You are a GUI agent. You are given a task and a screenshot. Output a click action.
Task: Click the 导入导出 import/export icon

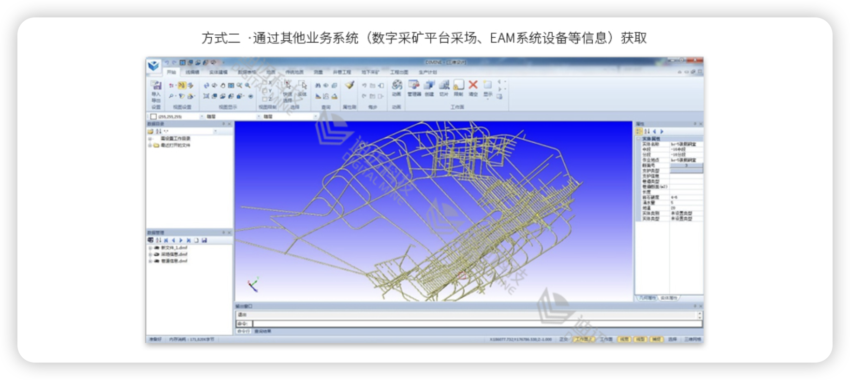tap(156, 86)
